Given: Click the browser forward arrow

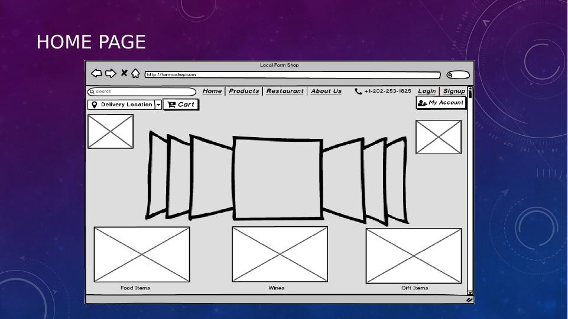Looking at the screenshot, I should [x=111, y=73].
